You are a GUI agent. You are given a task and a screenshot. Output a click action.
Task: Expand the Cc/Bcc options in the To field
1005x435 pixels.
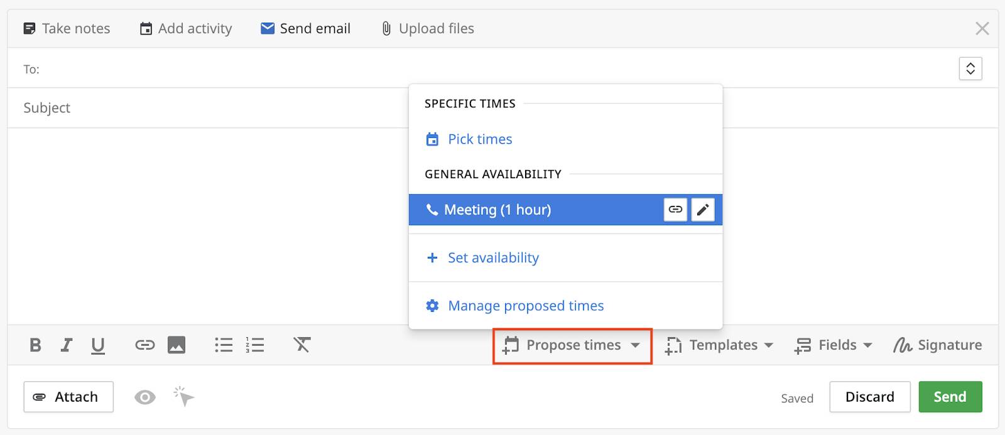coord(970,68)
